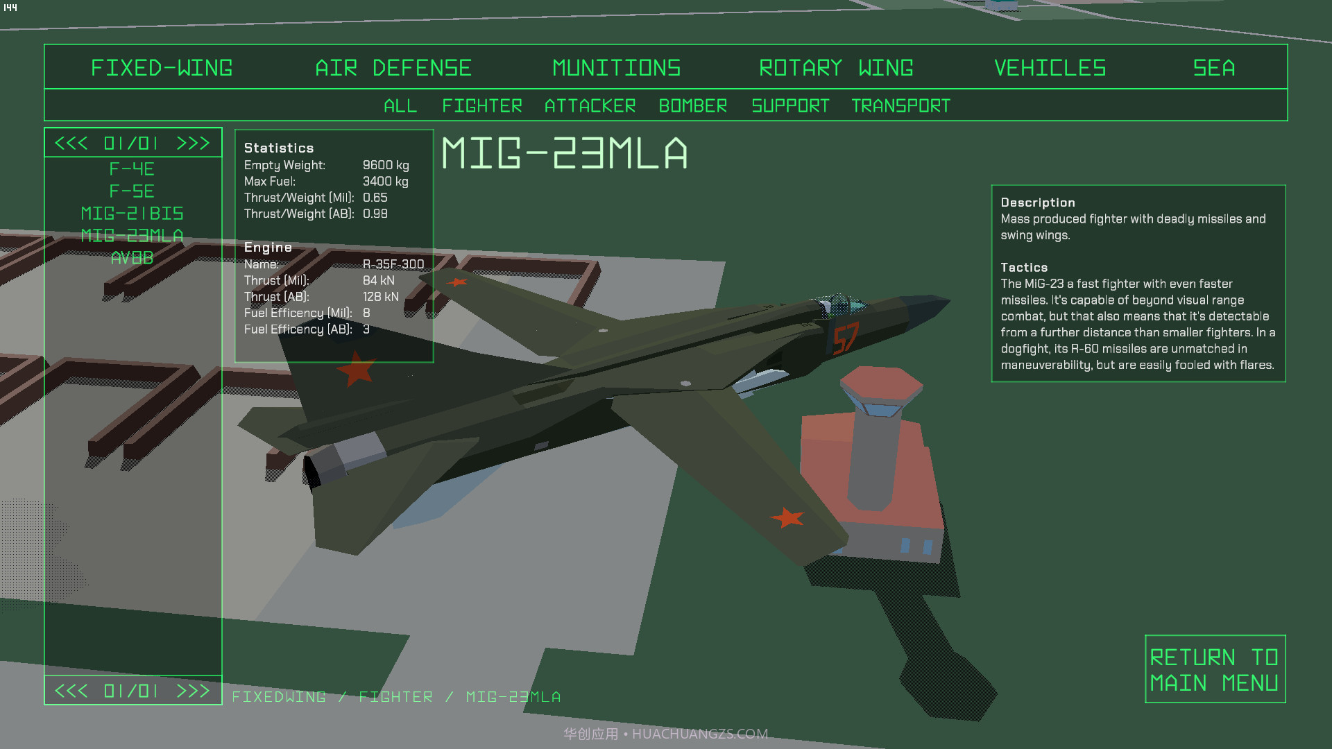Open the Fixed-Wing category tab
Image resolution: width=1332 pixels, height=749 pixels.
(x=162, y=68)
